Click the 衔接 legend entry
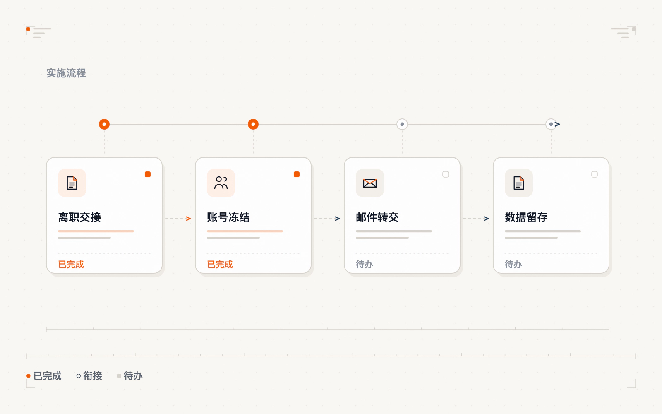The height and width of the screenshot is (414, 662). point(89,376)
